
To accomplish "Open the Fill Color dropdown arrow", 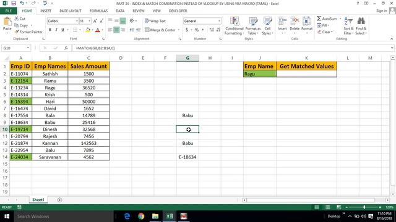I will click(92, 30).
